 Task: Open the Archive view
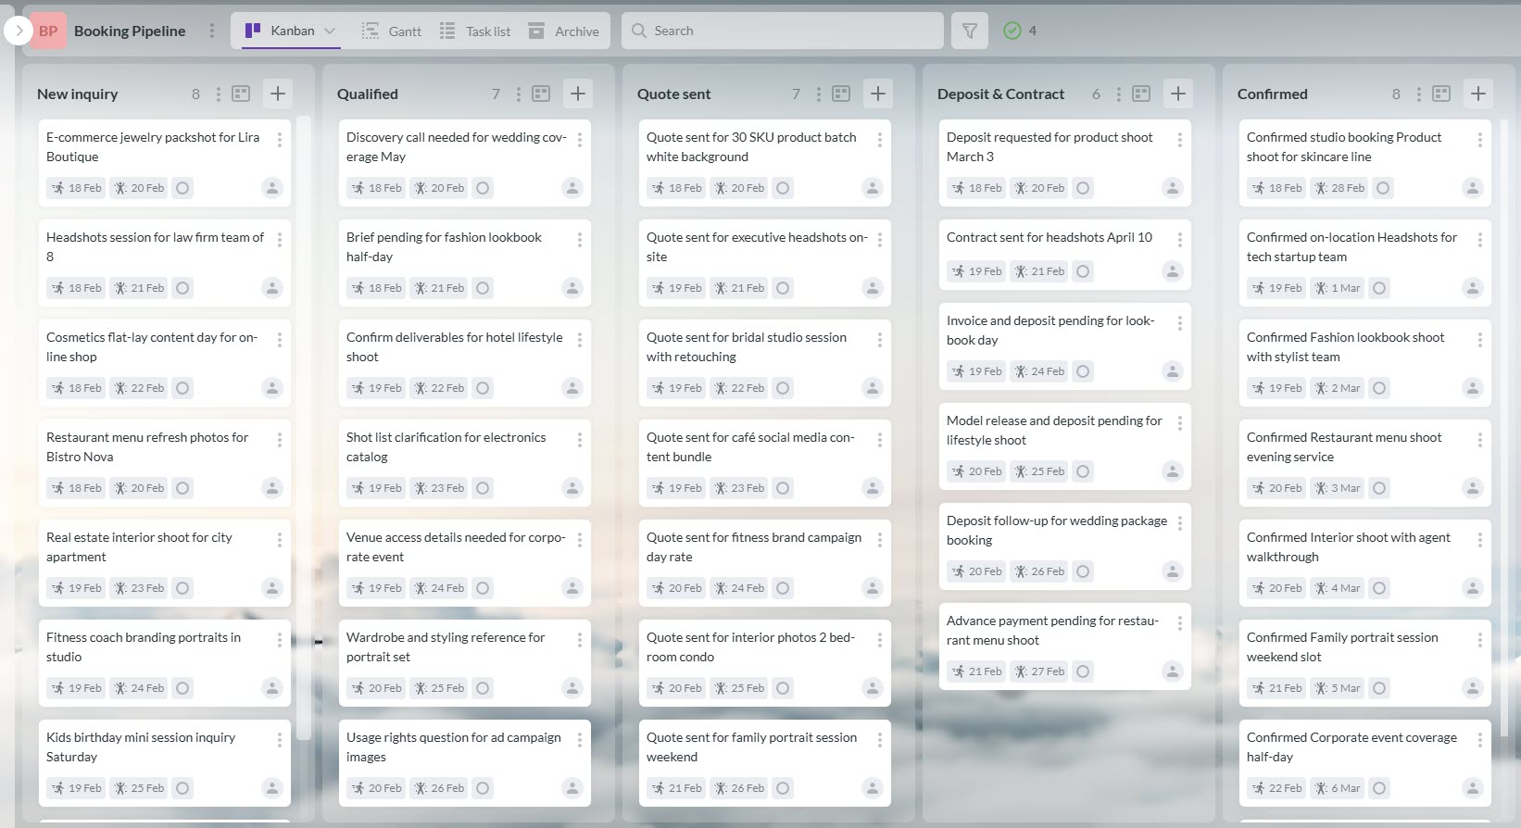[x=564, y=31]
